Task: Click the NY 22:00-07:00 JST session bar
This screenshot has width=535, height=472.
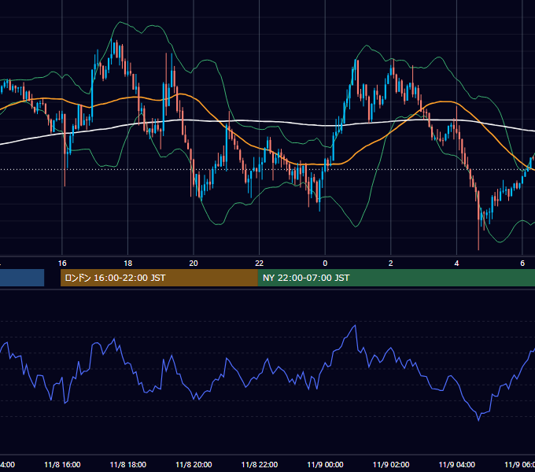Action: (396, 278)
